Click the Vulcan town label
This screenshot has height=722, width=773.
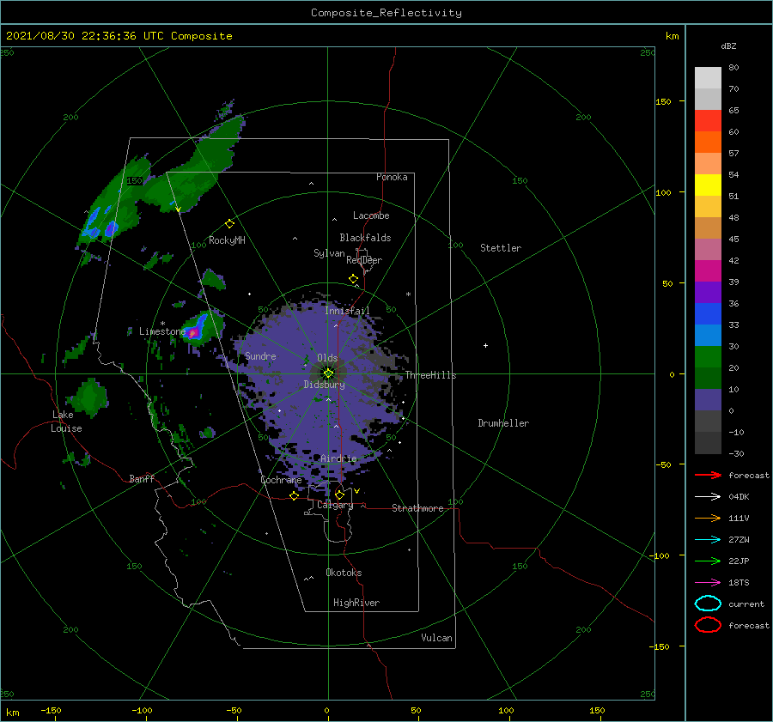click(x=437, y=638)
